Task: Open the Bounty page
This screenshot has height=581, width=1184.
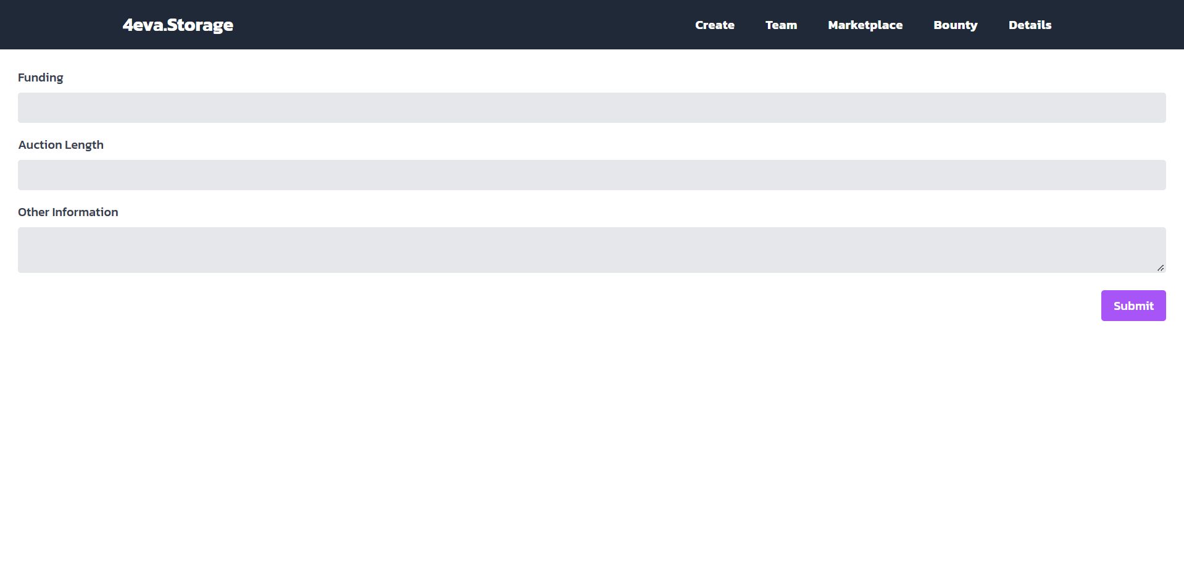Action: coord(956,25)
